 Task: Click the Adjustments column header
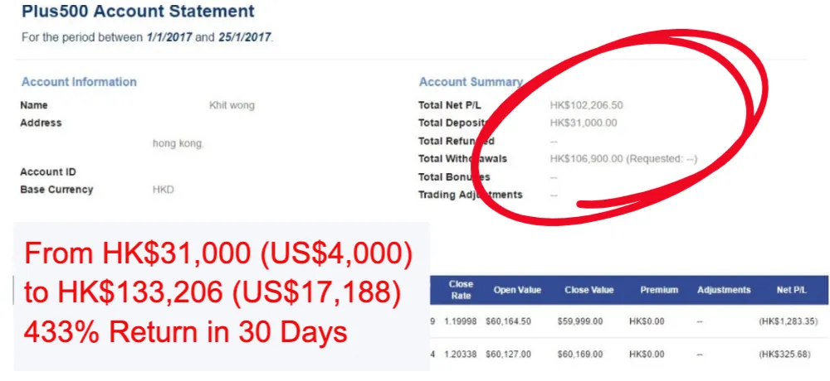coord(724,290)
